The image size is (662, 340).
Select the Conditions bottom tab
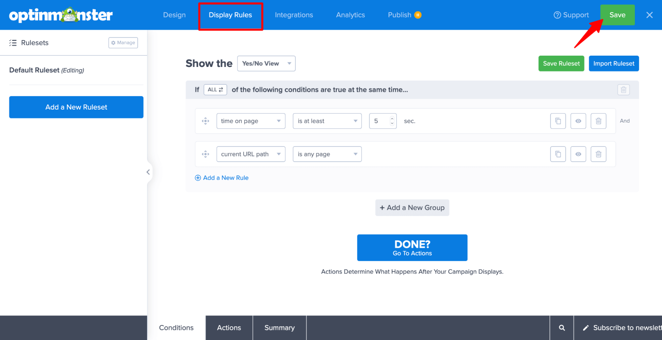click(x=176, y=328)
